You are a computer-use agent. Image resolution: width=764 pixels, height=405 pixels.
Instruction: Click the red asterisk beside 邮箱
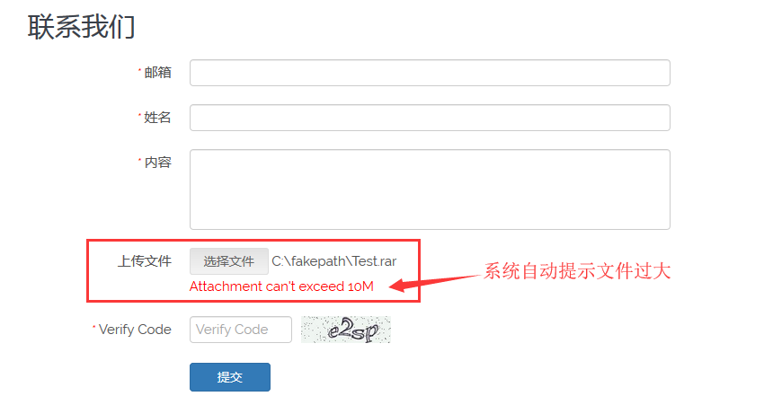(x=140, y=71)
